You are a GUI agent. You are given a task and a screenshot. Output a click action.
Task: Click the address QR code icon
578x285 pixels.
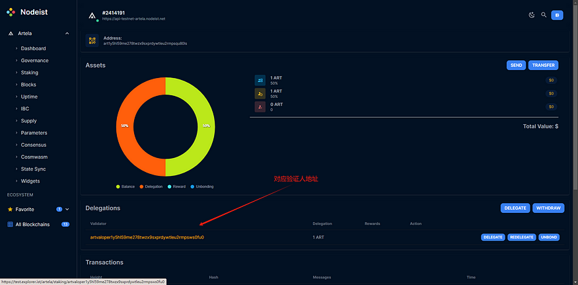point(92,40)
